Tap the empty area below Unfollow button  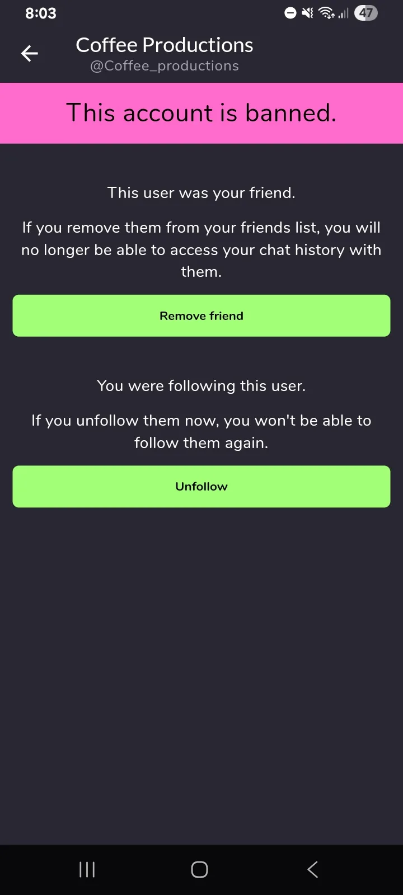(x=201, y=671)
